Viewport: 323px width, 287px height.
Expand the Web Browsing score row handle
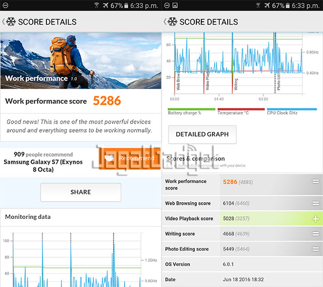(315, 204)
